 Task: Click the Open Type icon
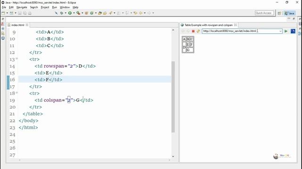(100, 13)
